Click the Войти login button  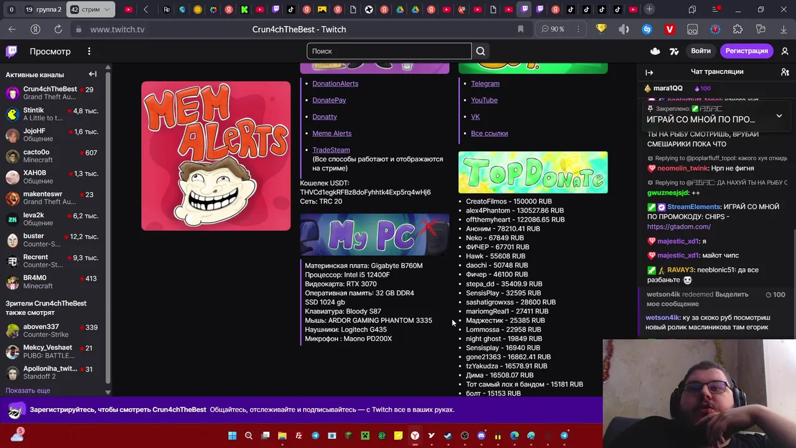[x=700, y=51]
